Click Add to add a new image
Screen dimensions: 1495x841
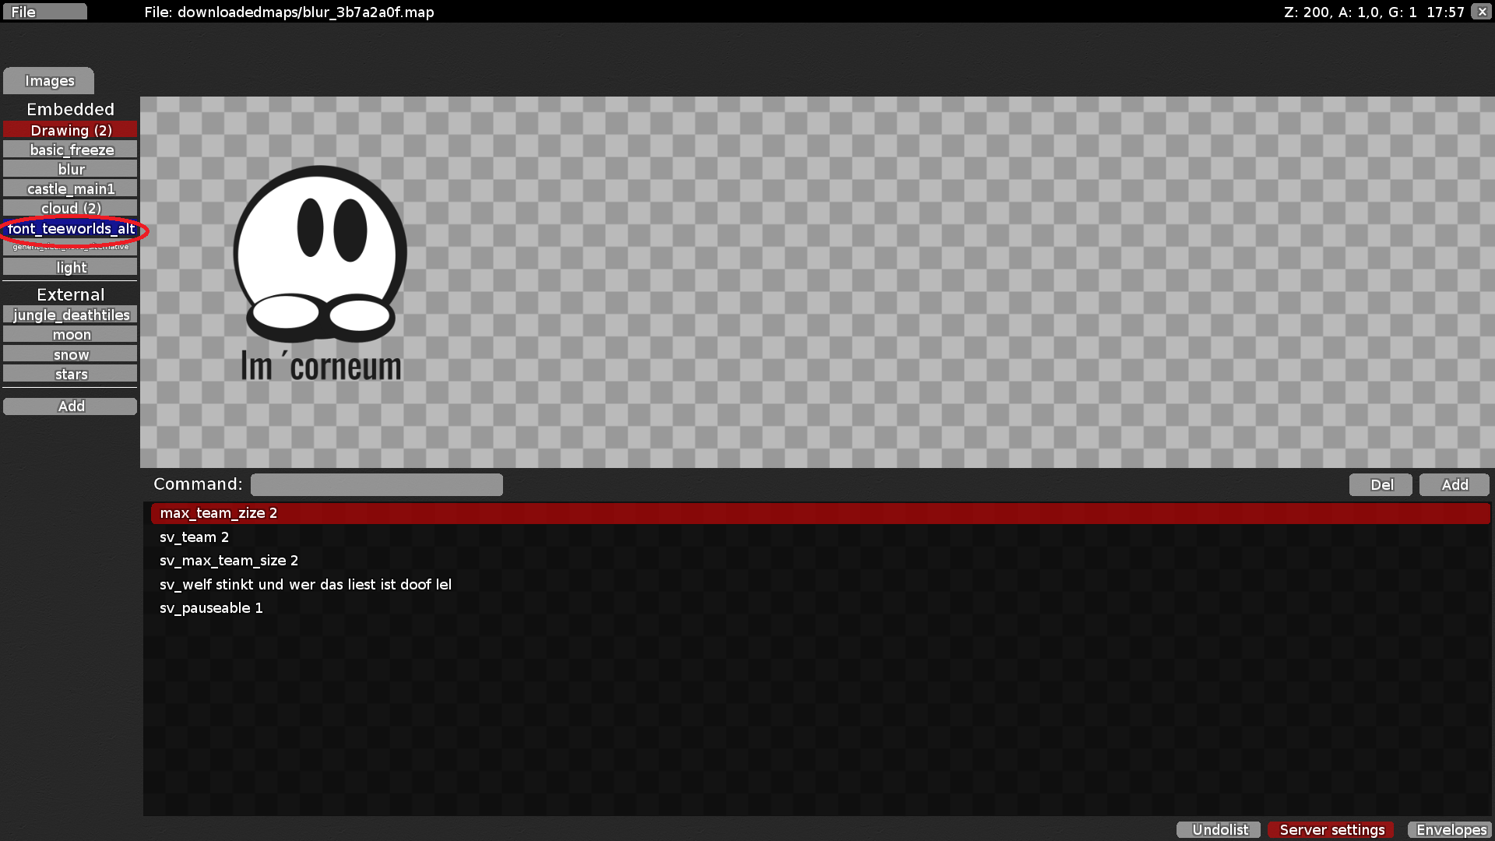pos(70,406)
